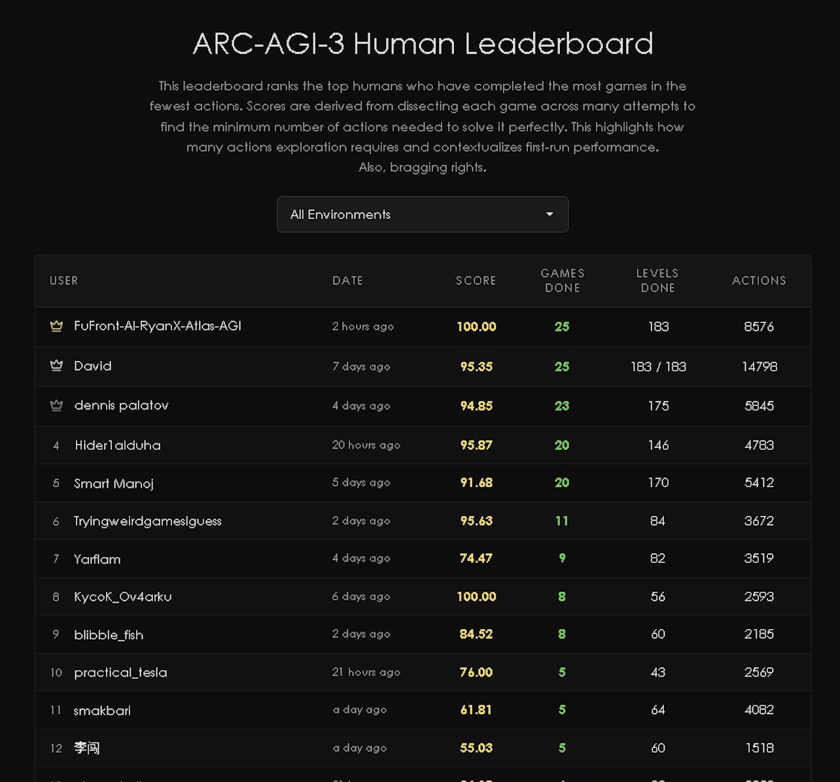Viewport: 840px width, 782px height.
Task: Click the blibble_fish username
Action: click(x=109, y=634)
